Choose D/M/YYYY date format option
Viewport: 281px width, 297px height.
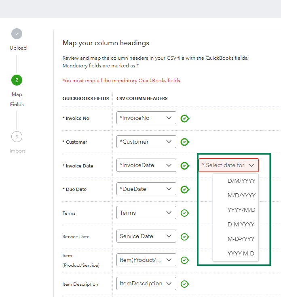(241, 181)
